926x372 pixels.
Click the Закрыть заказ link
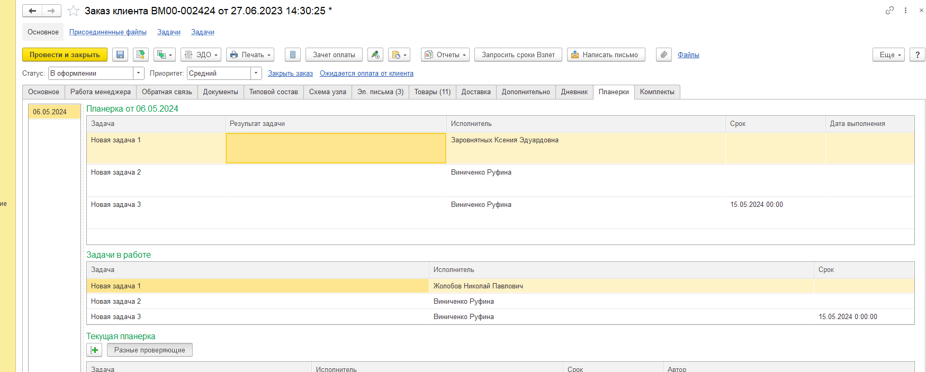tap(290, 74)
